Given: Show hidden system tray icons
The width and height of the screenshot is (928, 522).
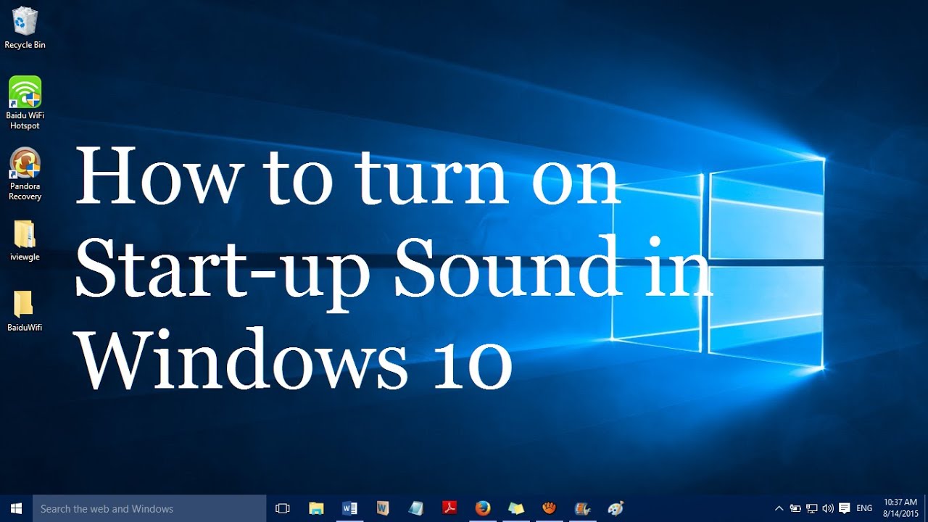Looking at the screenshot, I should 779,508.
